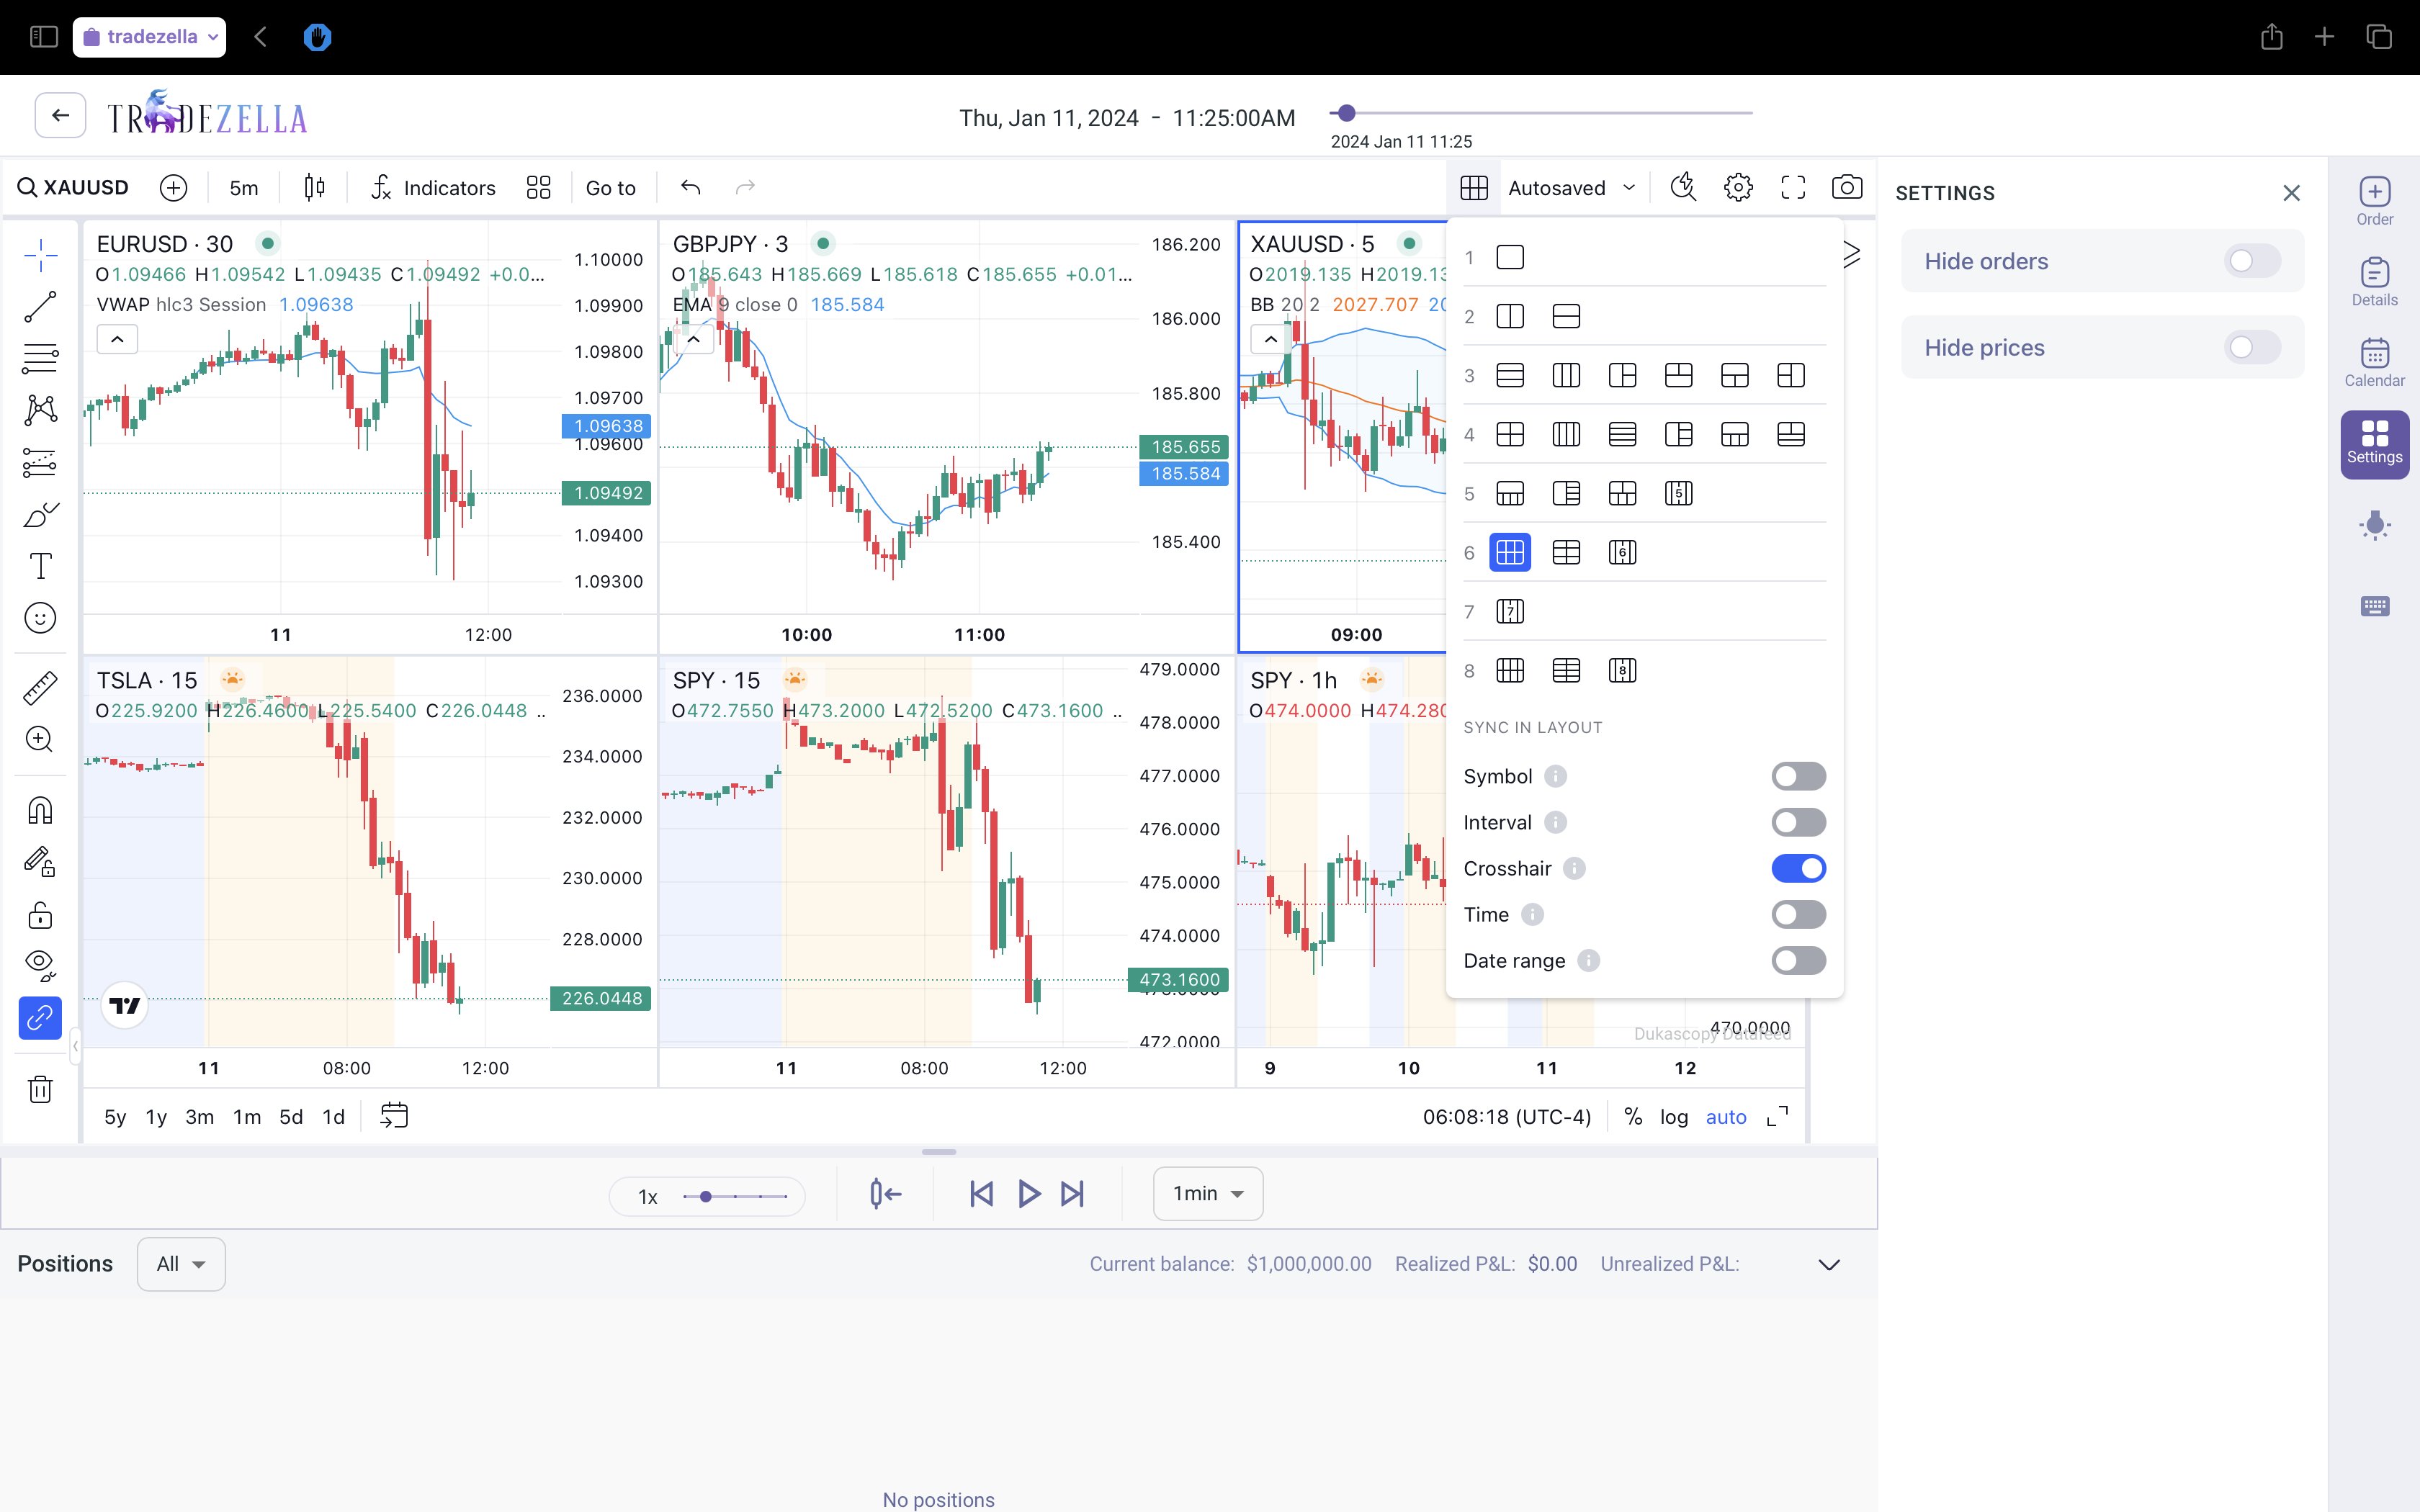
Task: Open the candlestick chart style selector
Action: pyautogui.click(x=314, y=187)
